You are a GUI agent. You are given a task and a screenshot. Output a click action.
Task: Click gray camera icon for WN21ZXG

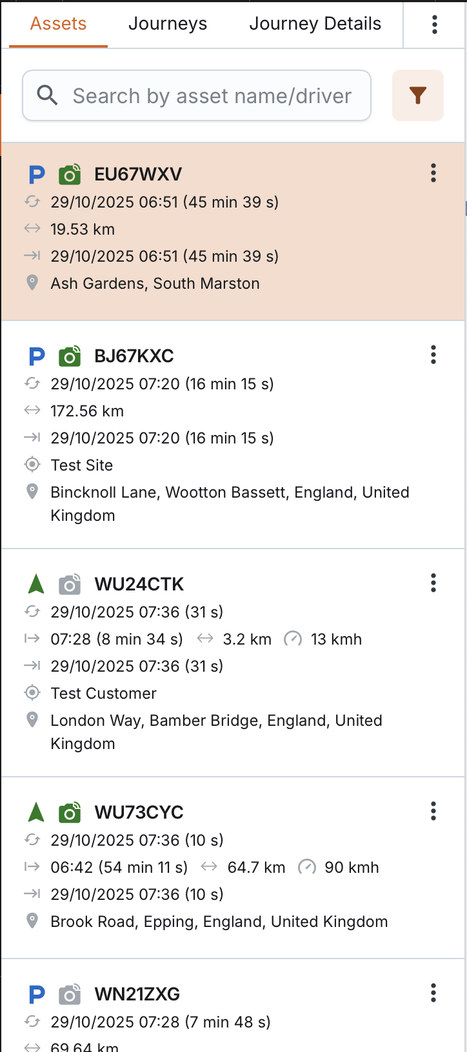coord(70,994)
